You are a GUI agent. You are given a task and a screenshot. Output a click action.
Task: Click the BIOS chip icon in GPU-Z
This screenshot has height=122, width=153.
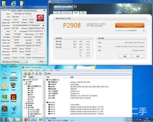point(43,25)
